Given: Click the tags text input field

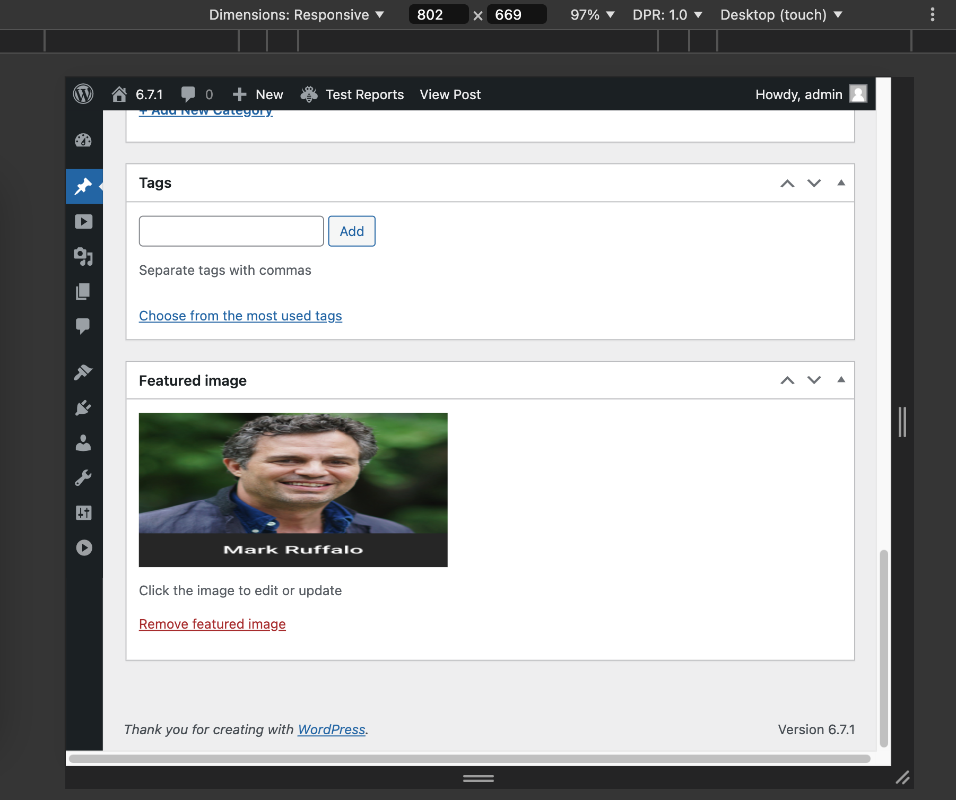Looking at the screenshot, I should (x=231, y=231).
